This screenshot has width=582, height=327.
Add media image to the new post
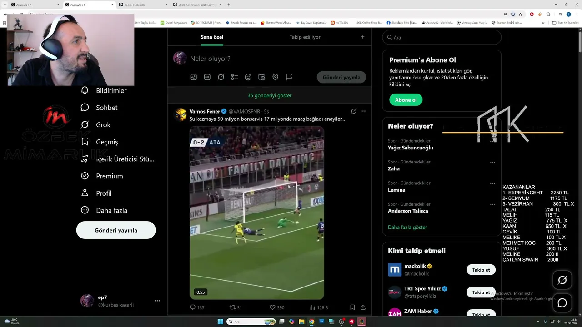click(194, 77)
